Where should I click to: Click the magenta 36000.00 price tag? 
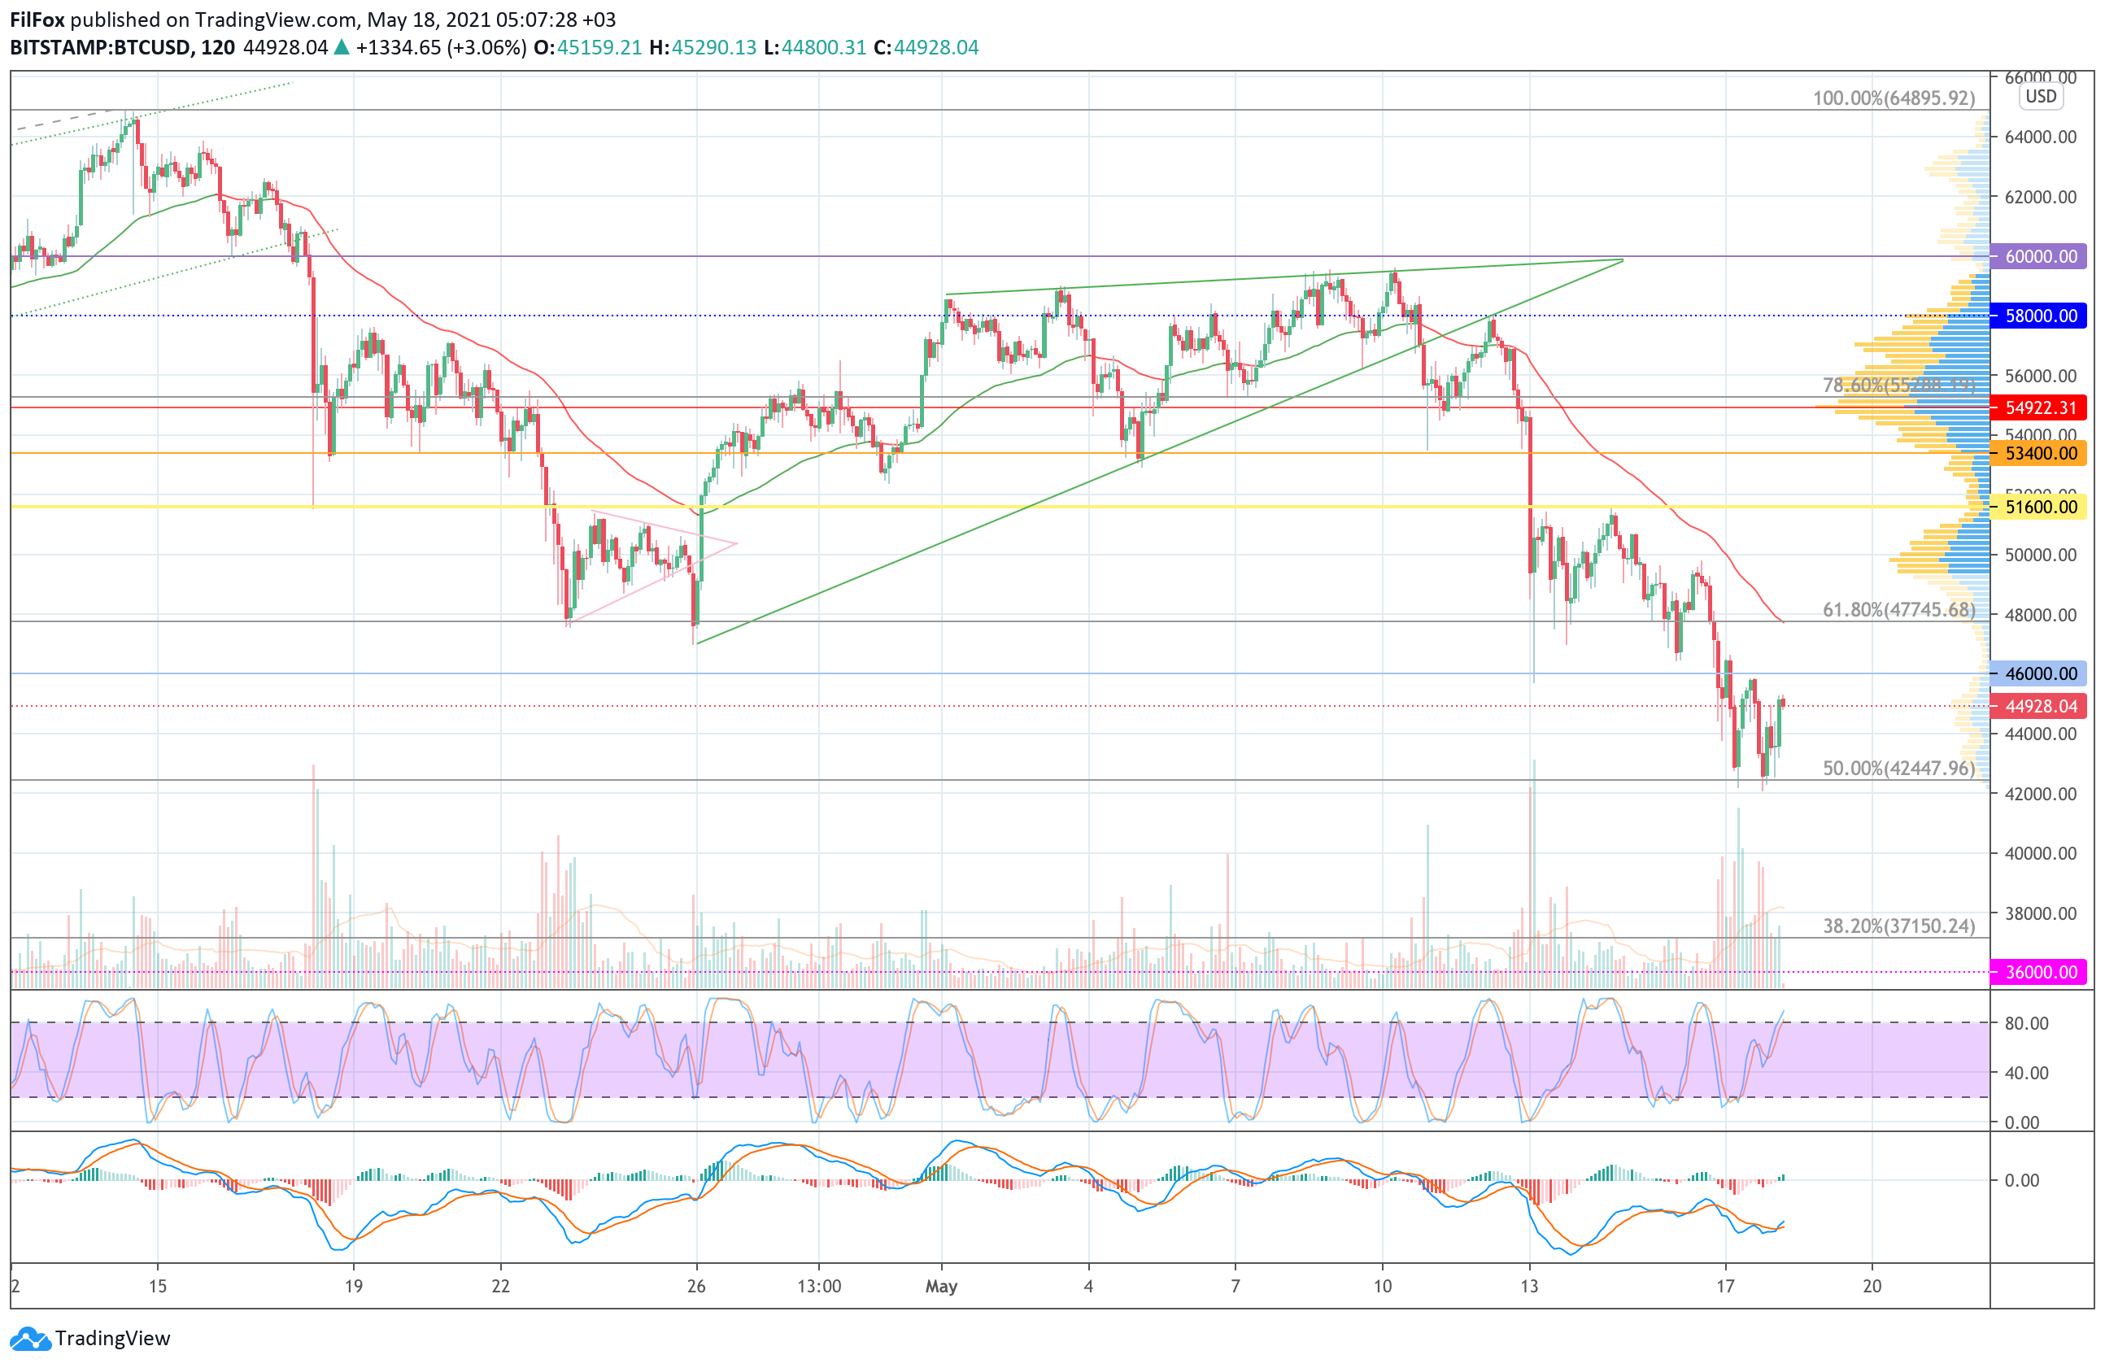click(x=2040, y=972)
